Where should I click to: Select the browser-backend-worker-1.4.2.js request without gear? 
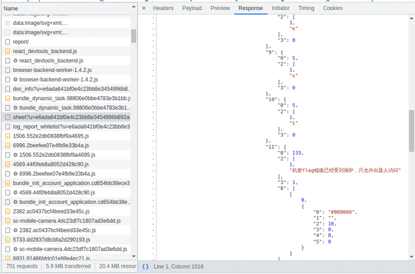pos(66,70)
